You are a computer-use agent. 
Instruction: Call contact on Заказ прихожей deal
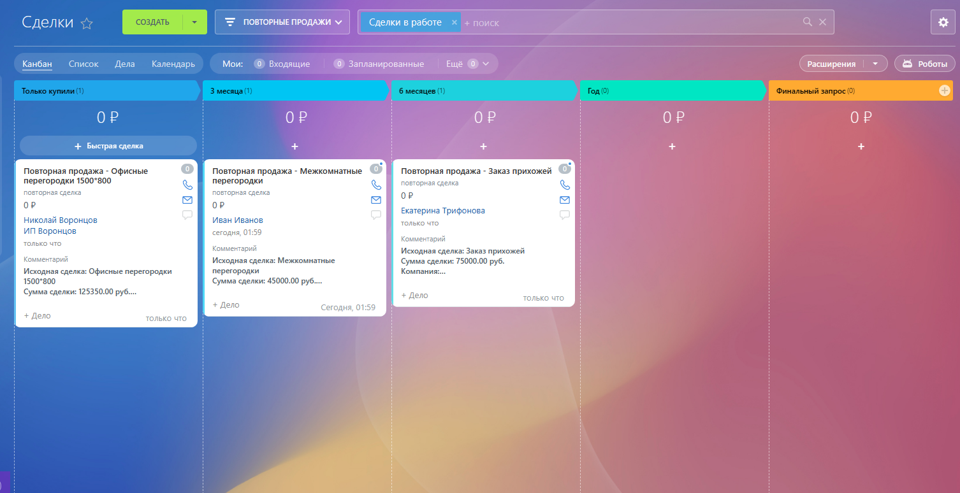click(565, 185)
